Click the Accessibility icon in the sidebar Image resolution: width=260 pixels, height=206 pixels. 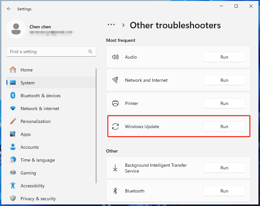pos(13,186)
